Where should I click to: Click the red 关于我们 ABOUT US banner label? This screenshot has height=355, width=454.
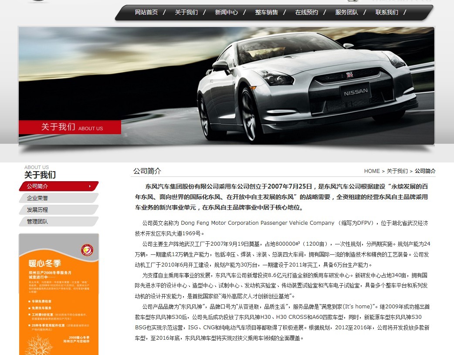coord(70,127)
